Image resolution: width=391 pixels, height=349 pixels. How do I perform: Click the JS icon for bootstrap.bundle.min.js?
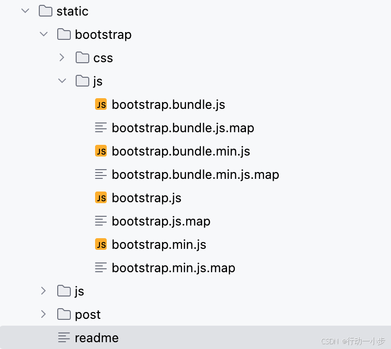(x=101, y=151)
